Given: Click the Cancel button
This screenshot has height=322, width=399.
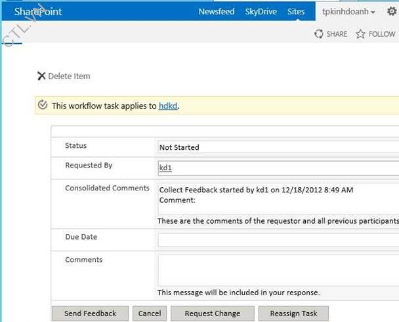Looking at the screenshot, I should 150,313.
